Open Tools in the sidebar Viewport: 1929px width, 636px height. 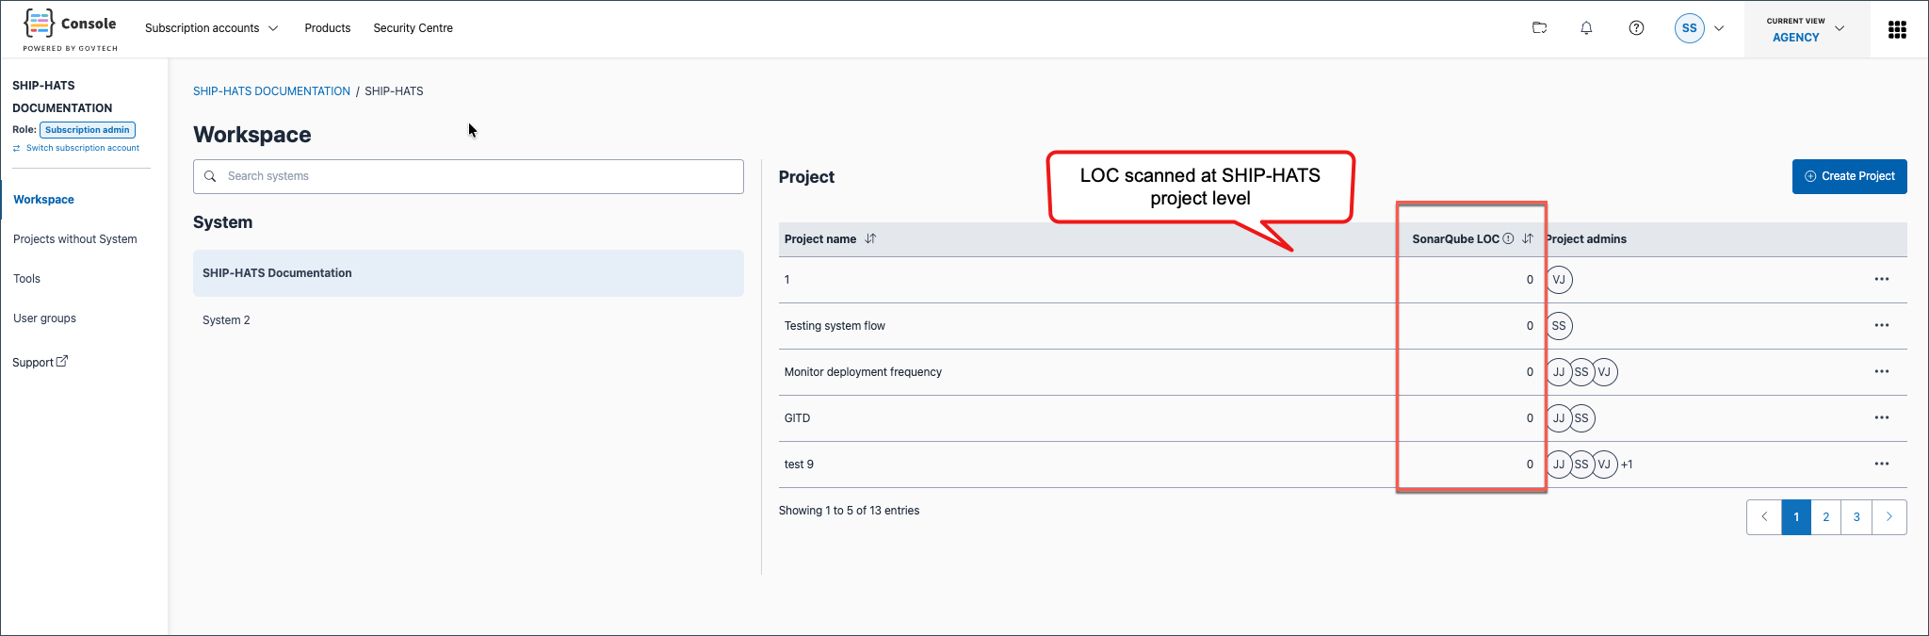click(x=26, y=279)
